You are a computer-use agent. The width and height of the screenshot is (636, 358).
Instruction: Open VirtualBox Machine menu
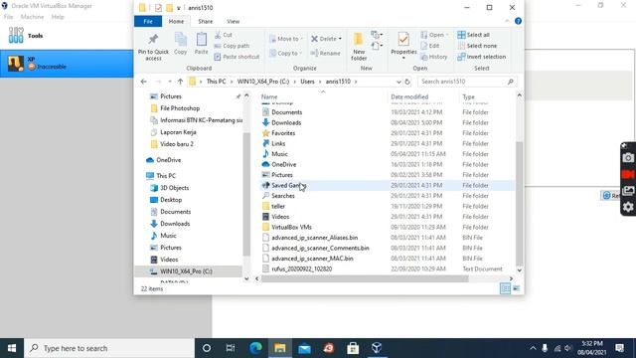32,17
